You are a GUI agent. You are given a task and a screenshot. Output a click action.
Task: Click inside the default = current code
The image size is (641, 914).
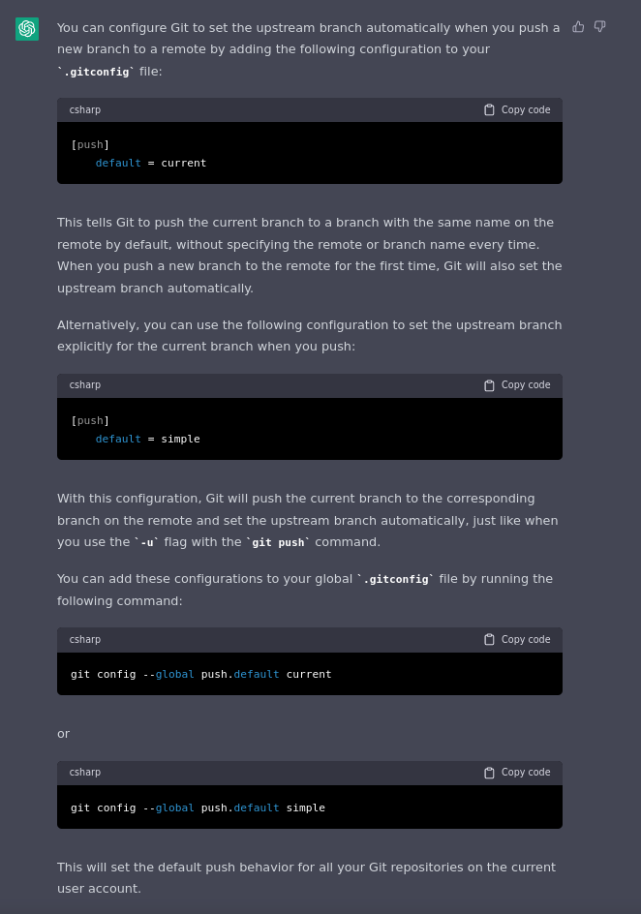(150, 163)
